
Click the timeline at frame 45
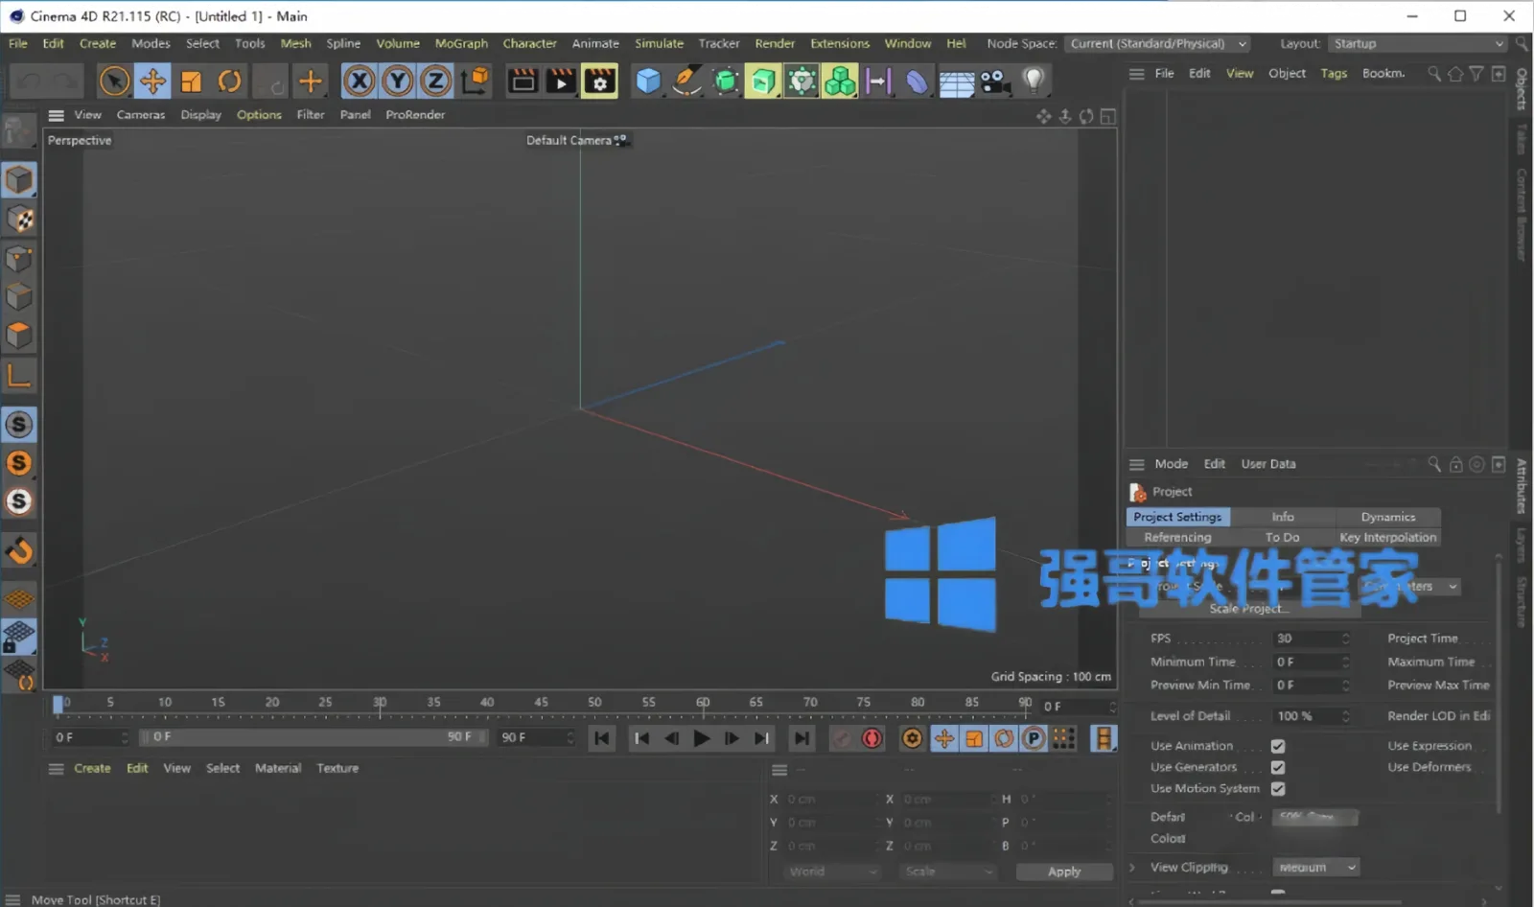click(x=542, y=705)
